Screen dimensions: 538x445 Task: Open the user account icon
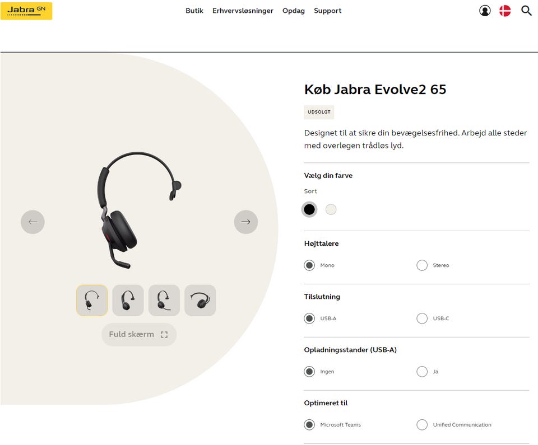click(x=485, y=11)
